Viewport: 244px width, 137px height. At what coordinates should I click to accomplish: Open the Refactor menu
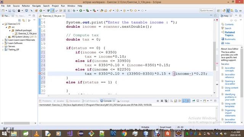tap(26, 6)
